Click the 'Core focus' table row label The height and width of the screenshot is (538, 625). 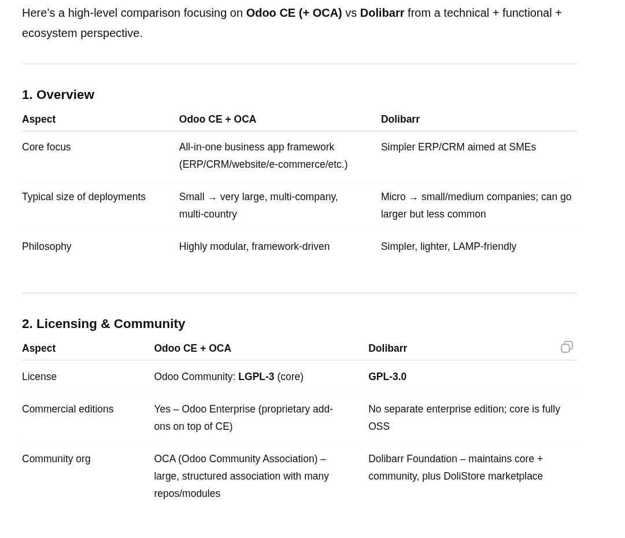[x=46, y=147]
